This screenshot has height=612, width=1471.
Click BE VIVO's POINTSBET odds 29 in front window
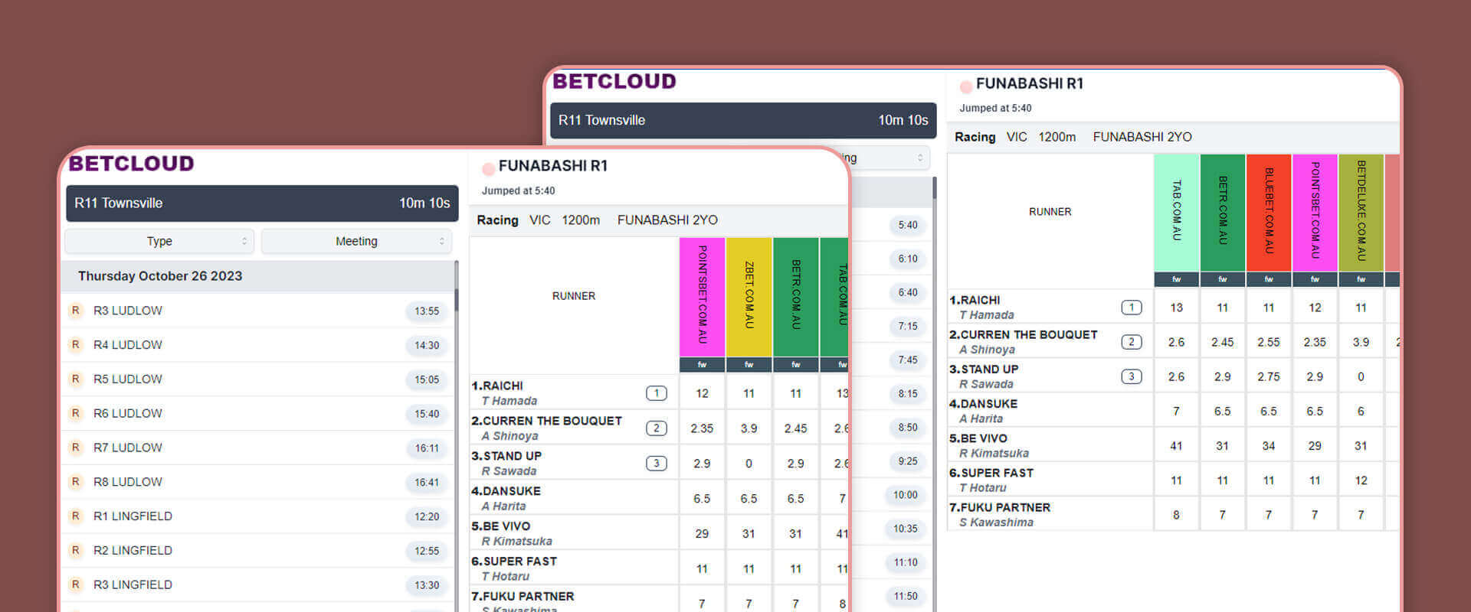[x=702, y=534]
